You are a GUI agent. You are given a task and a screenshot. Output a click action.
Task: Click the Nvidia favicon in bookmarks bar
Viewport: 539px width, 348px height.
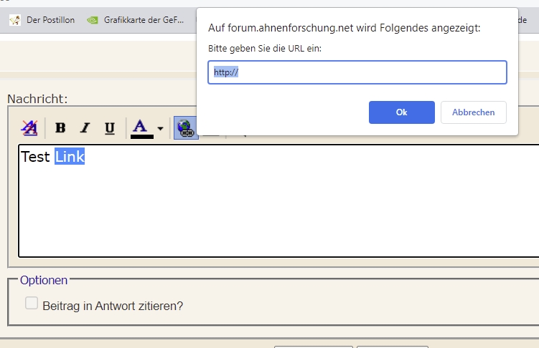click(x=93, y=20)
